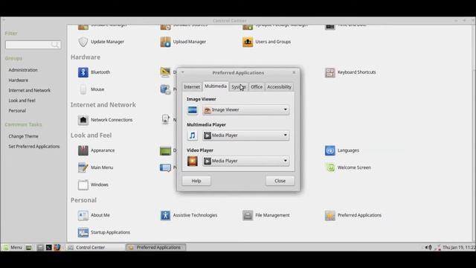Open Network Connections
Screen dimensions: 476x268
click(x=106, y=120)
